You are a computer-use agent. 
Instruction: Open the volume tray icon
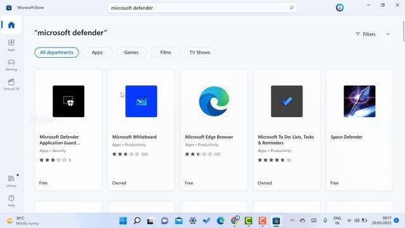pos(357,220)
